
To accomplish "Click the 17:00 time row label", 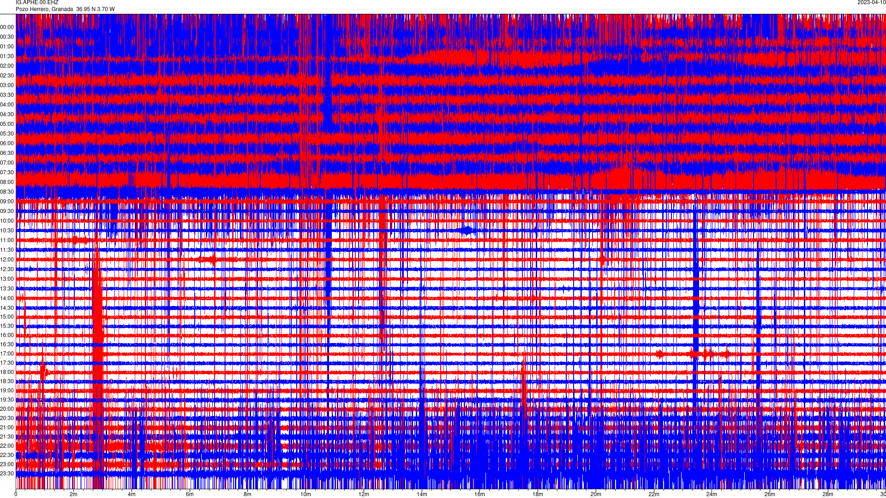I will (x=7, y=354).
